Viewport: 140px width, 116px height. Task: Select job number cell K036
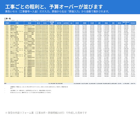(x=7, y=76)
